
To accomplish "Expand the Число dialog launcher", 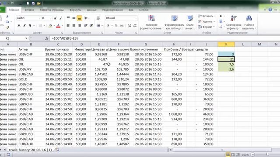I will tap(136, 33).
